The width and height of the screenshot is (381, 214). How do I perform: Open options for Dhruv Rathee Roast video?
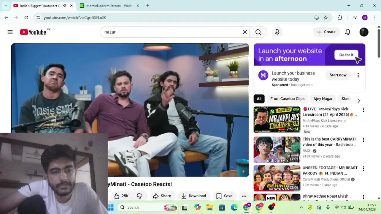(x=363, y=197)
